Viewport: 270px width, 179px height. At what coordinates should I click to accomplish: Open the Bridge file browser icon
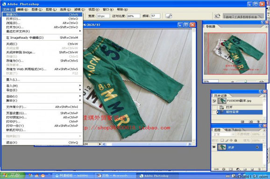click(217, 16)
